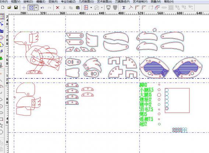Click the green label 小腿6.5

pos(146,90)
